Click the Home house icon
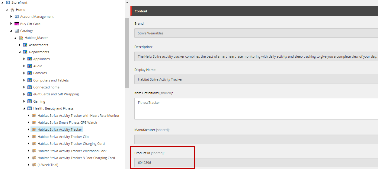Image resolution: width=378 pixels, height=169 pixels. pos(12,10)
